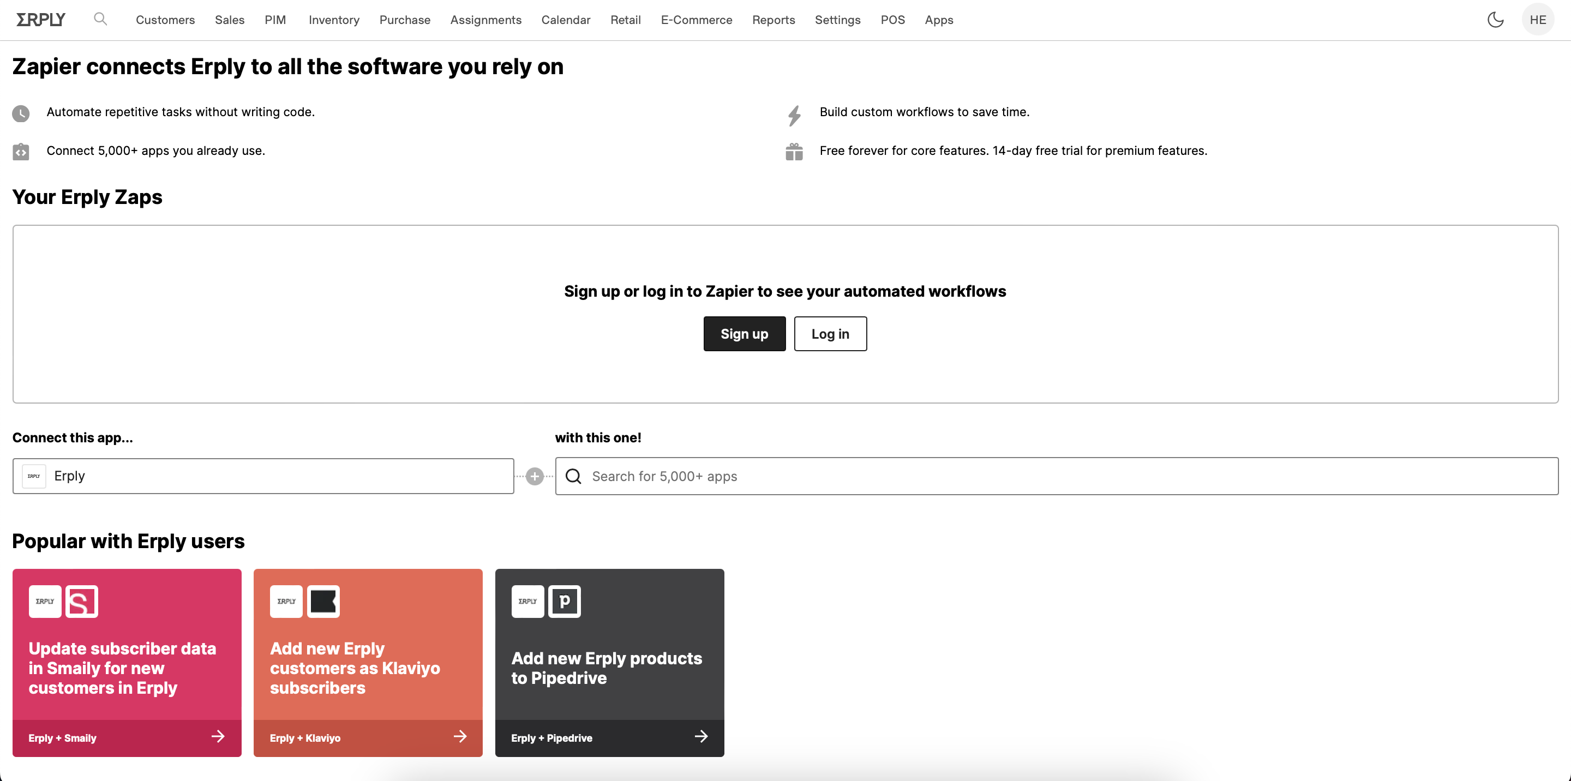Screen dimensions: 1571x781
Task: Open the Settings menu
Action: 837,20
